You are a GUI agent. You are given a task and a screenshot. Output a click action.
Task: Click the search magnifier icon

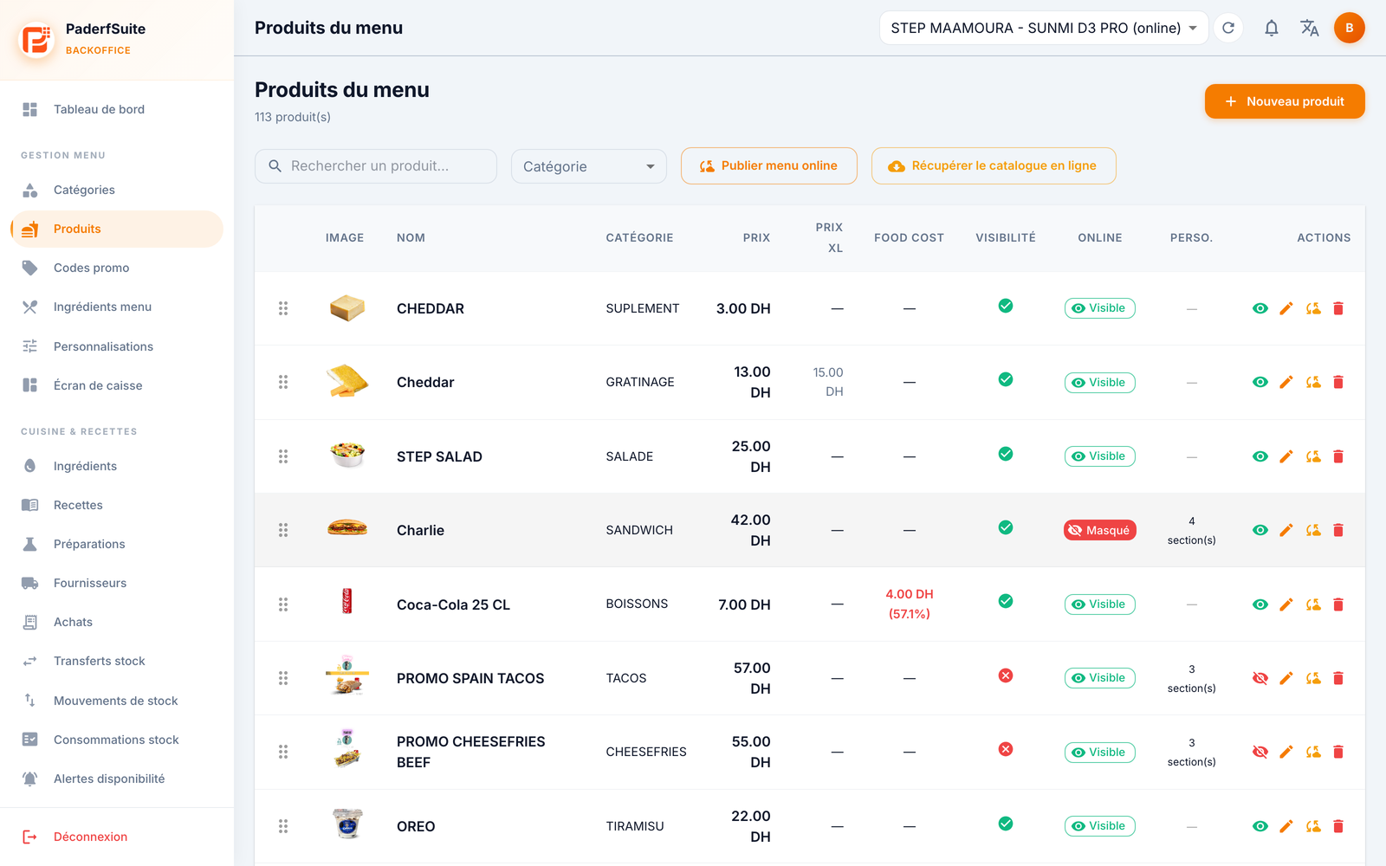coord(275,165)
